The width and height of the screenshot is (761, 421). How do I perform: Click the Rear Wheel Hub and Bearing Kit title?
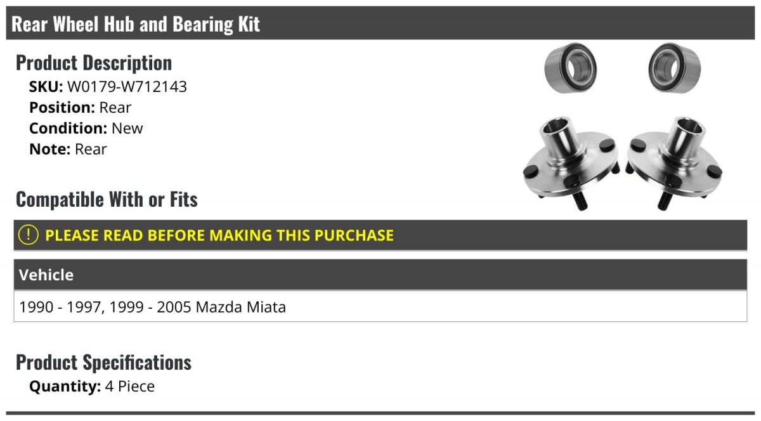pos(136,24)
